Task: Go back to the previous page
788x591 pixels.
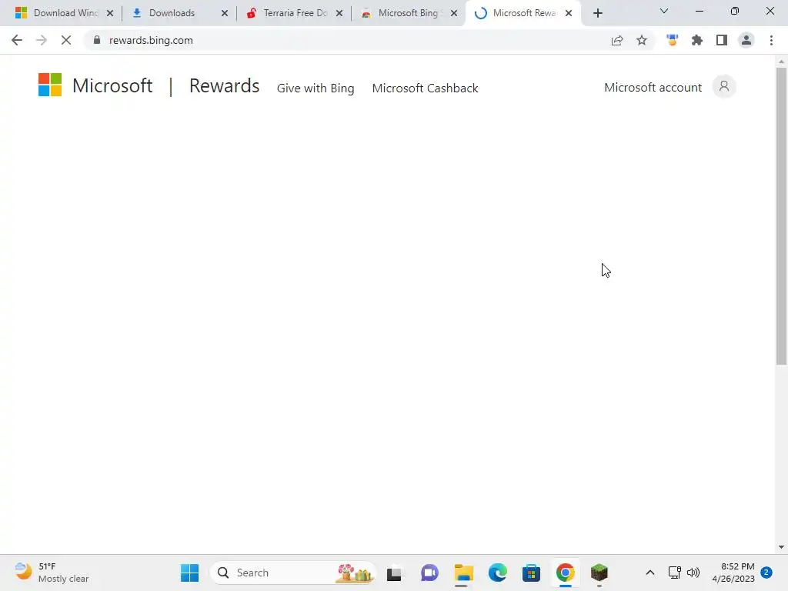Action: 17,40
